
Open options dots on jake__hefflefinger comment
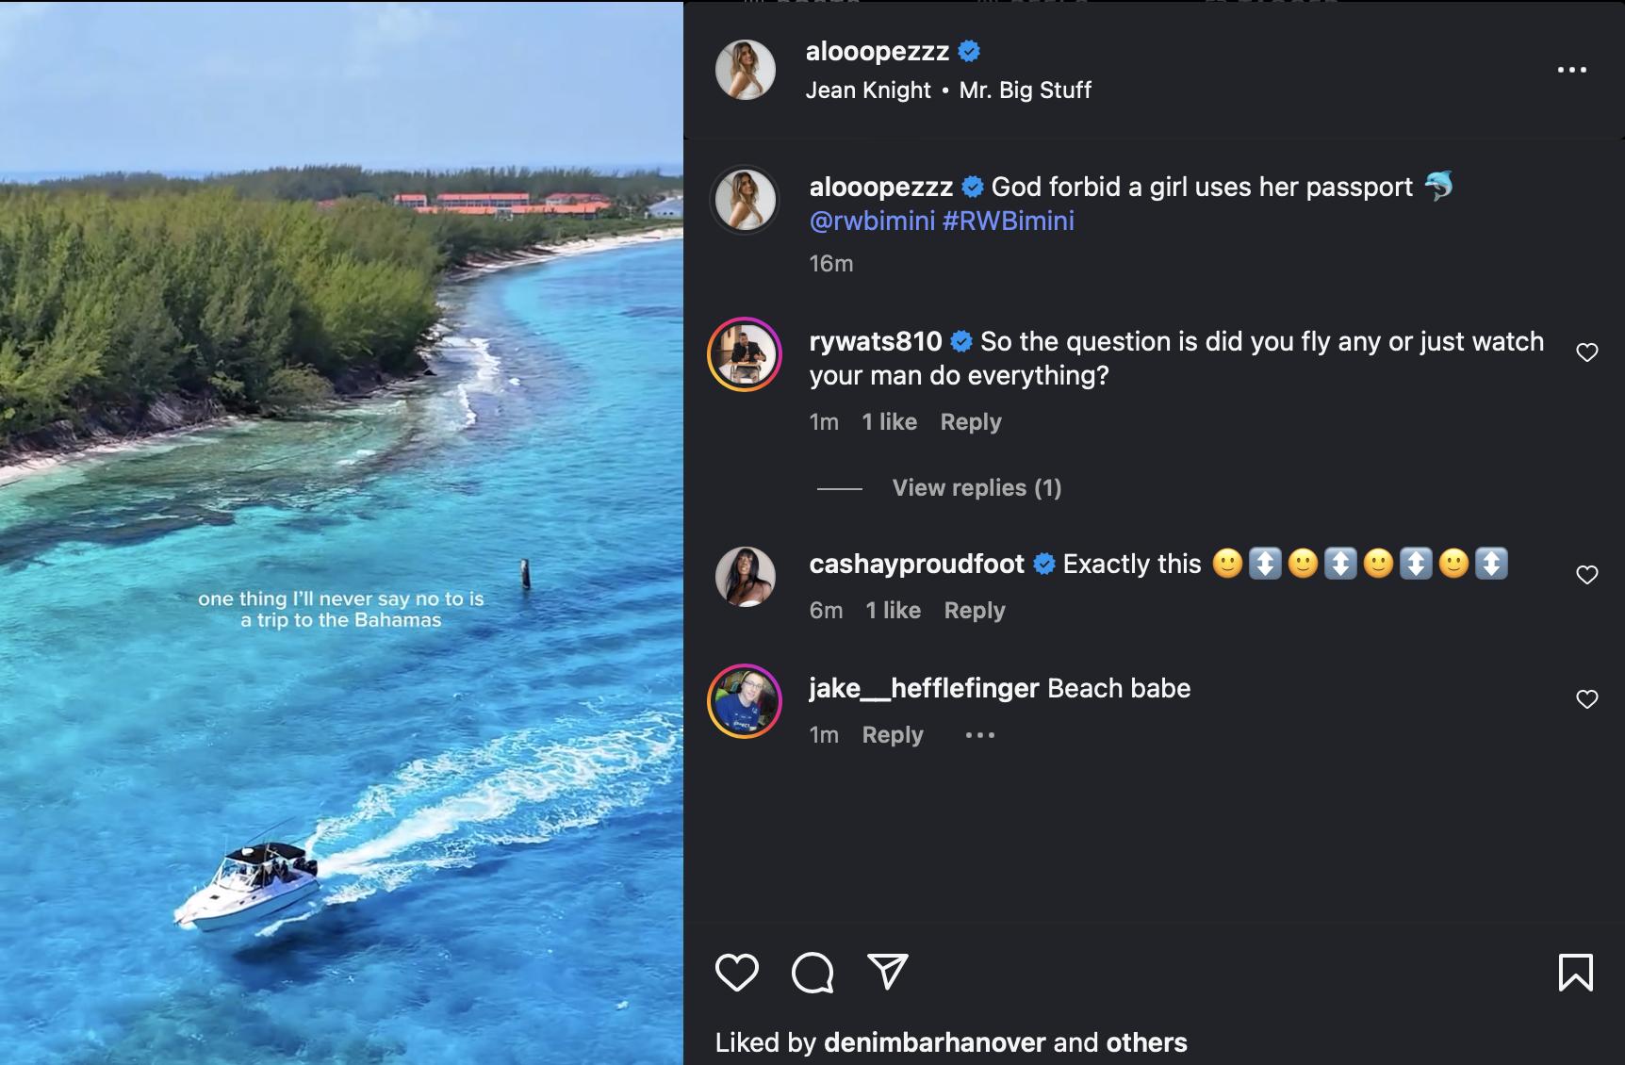pyautogui.click(x=979, y=735)
